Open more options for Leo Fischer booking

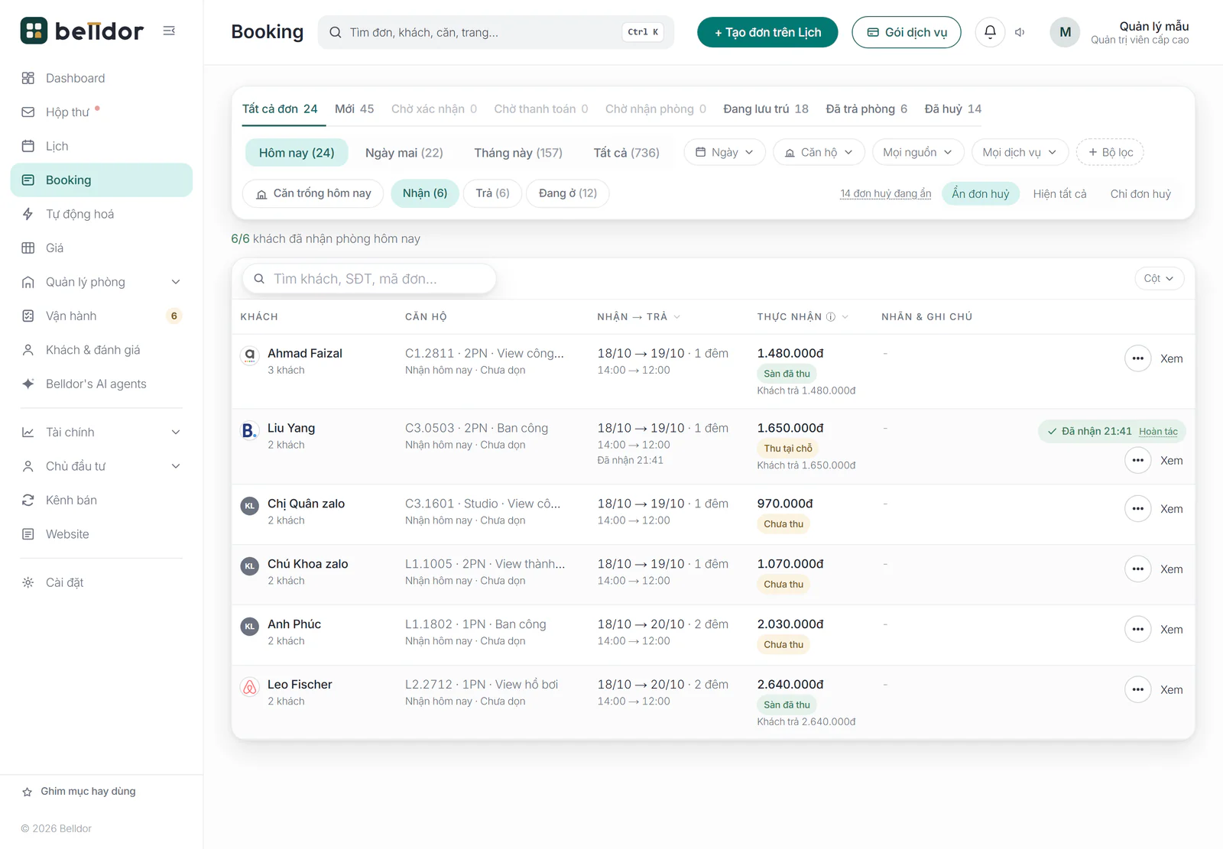(1137, 689)
